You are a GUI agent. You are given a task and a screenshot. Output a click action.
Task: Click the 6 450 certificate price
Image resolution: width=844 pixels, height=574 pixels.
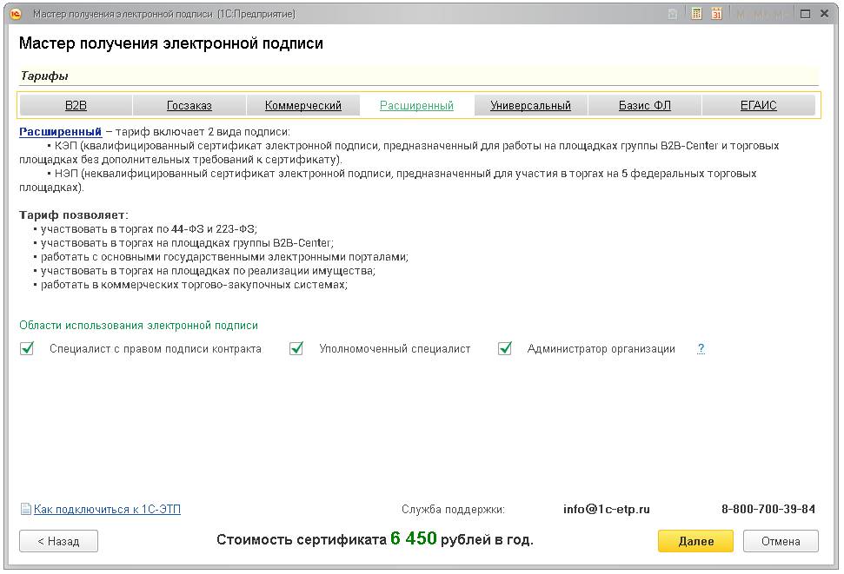(414, 538)
